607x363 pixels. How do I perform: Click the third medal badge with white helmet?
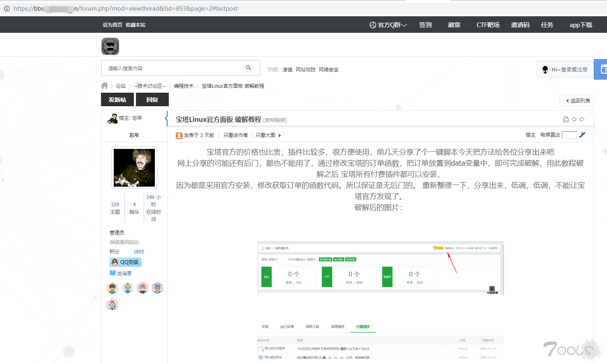(x=143, y=288)
